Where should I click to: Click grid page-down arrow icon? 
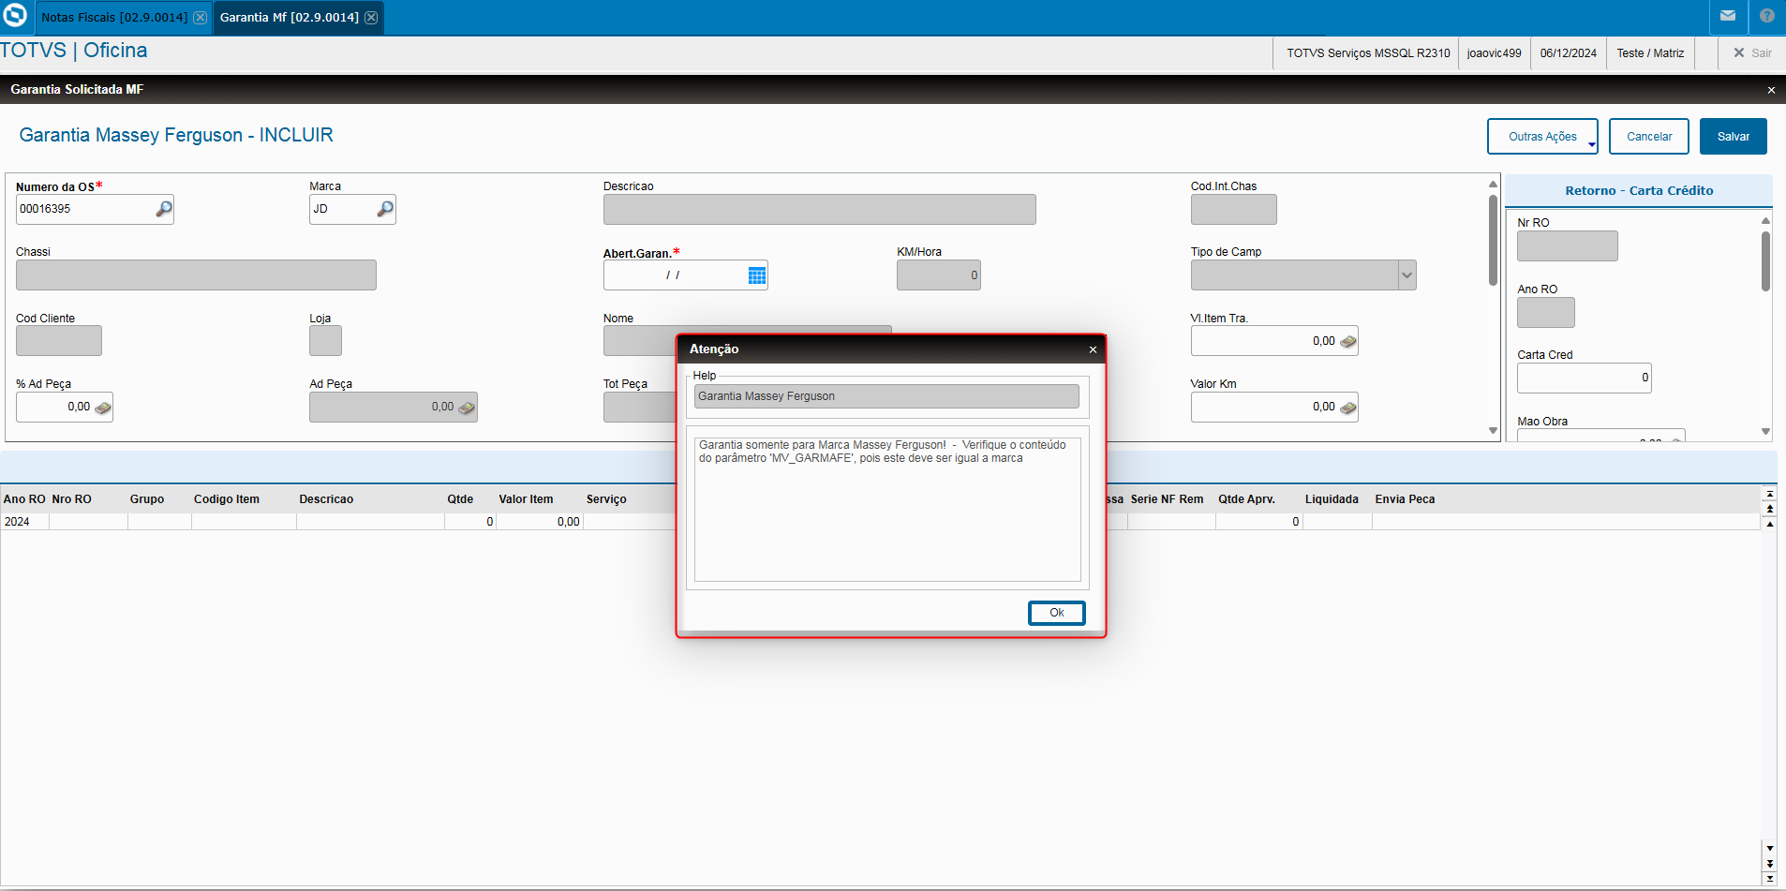tap(1770, 864)
